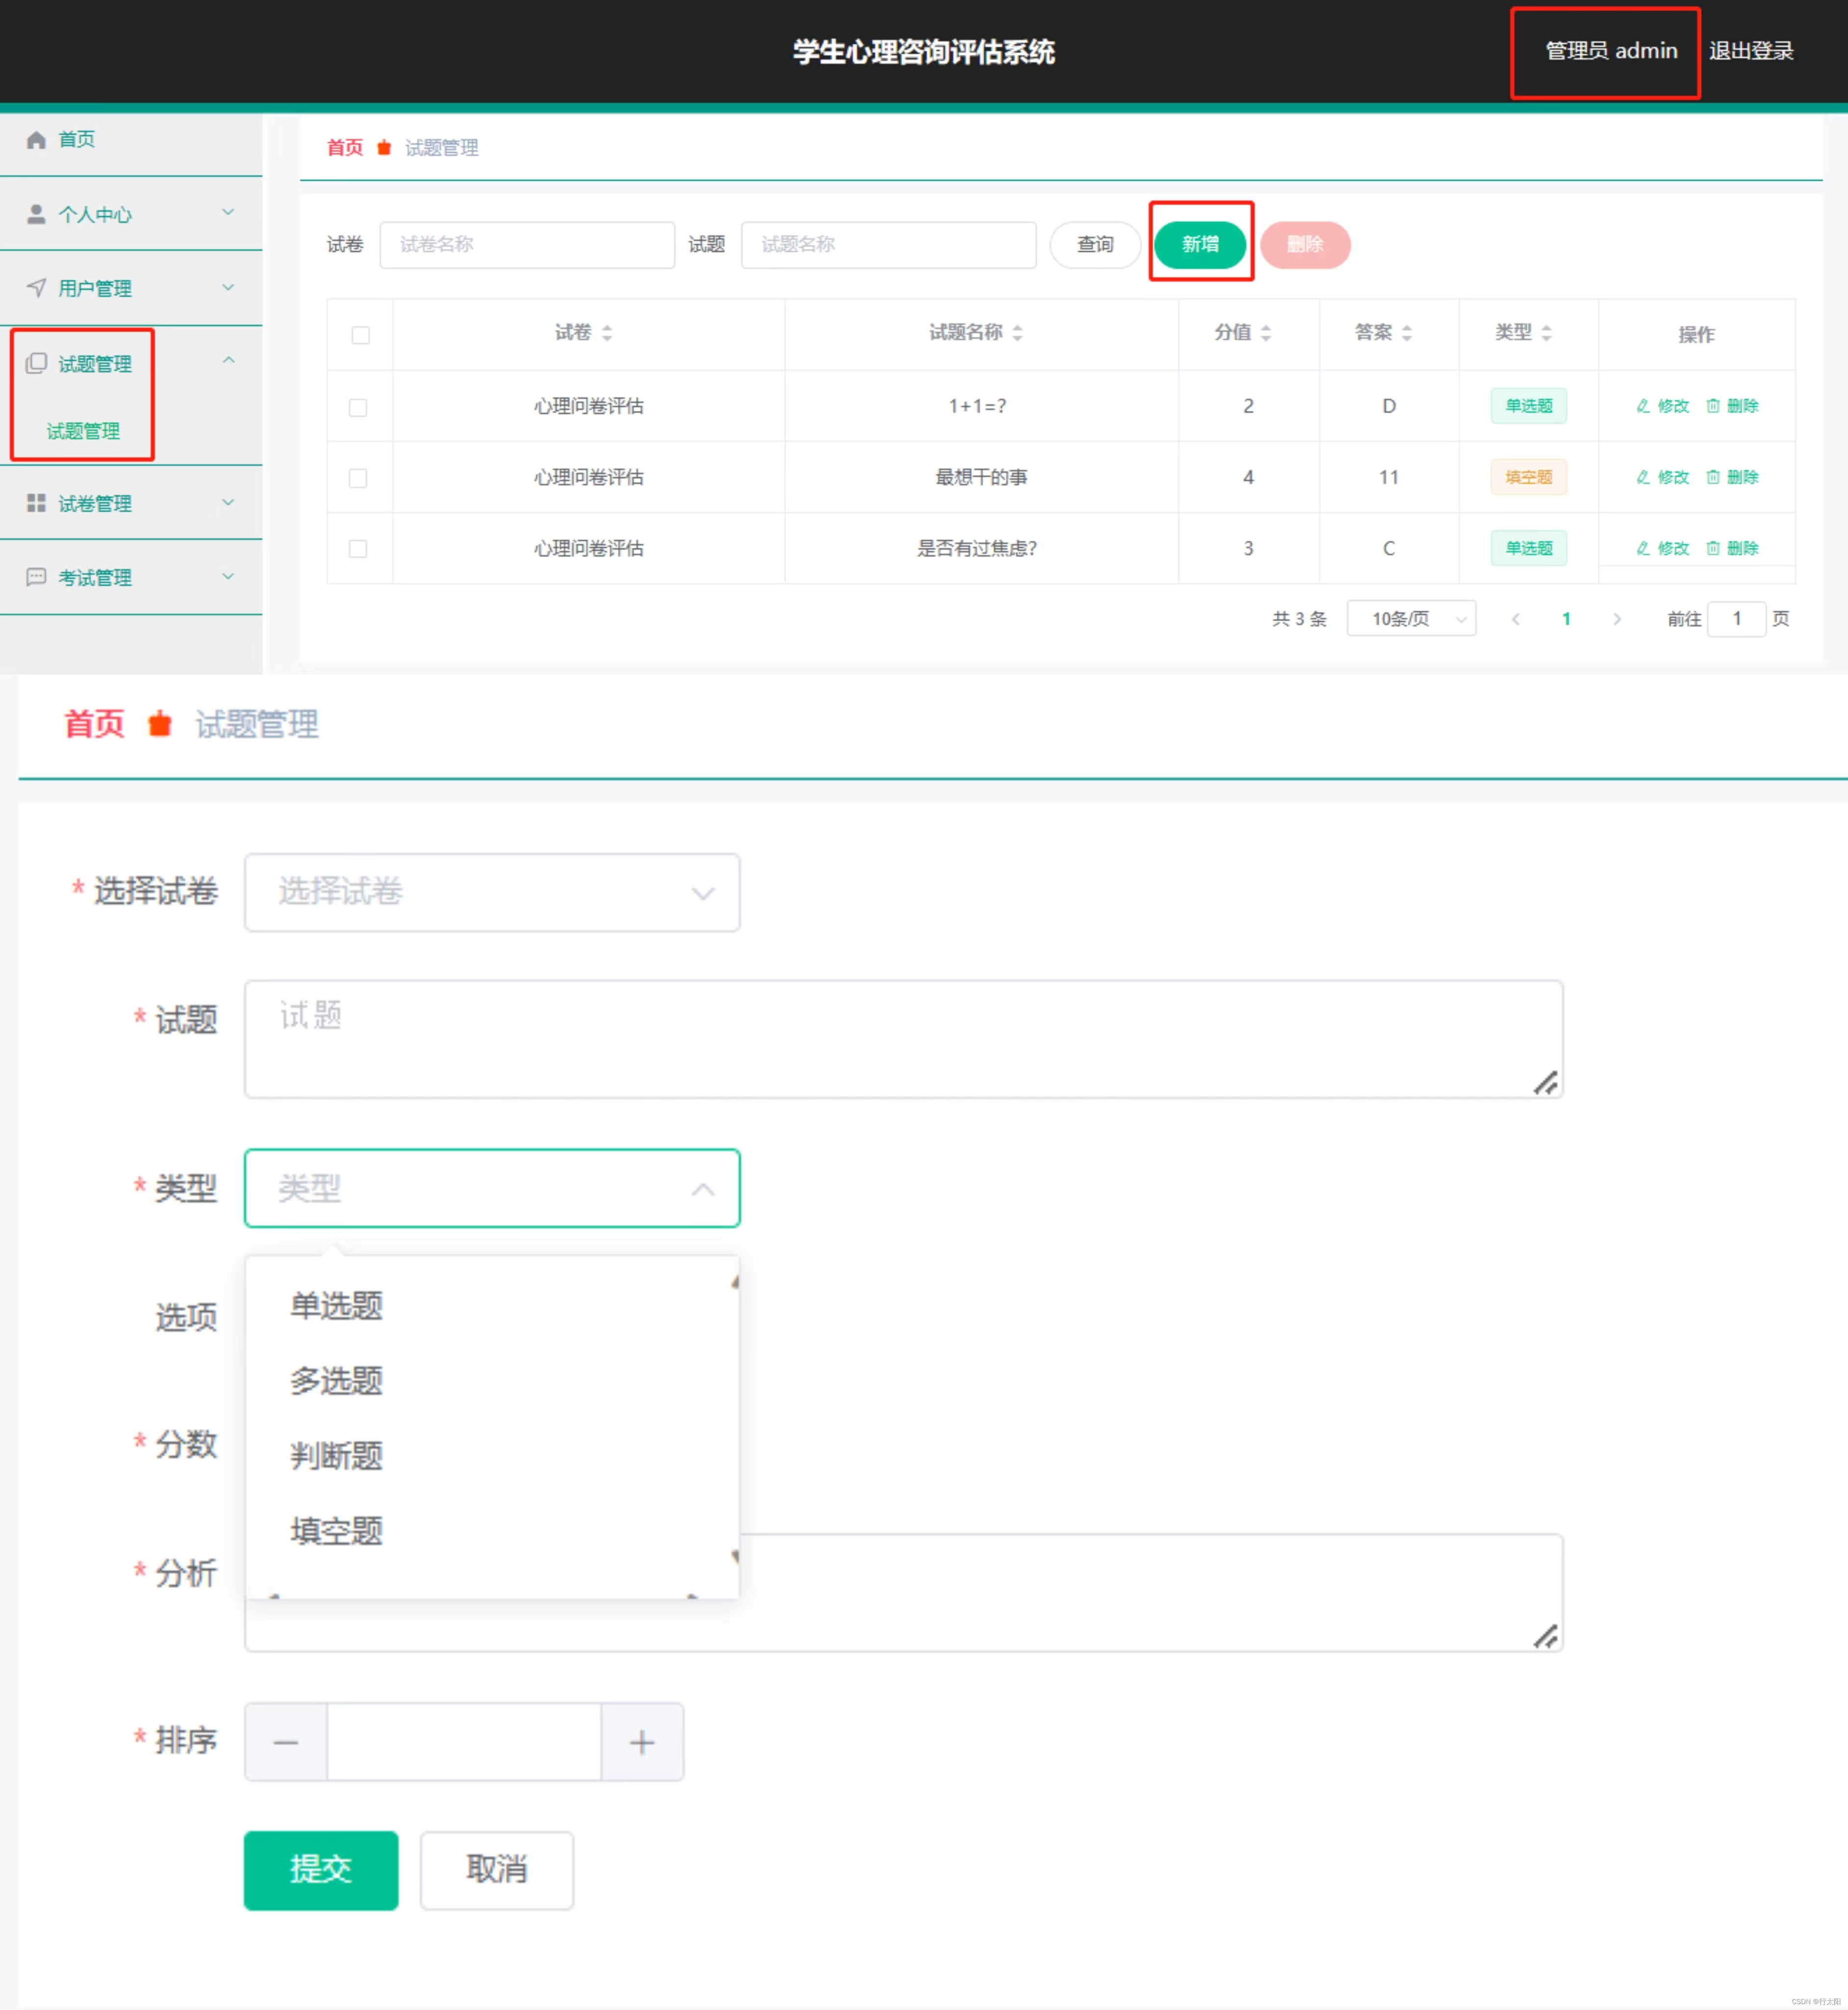Click 修改 edit icon in 1+1=? row
The image size is (1848, 2010).
[x=1643, y=406]
